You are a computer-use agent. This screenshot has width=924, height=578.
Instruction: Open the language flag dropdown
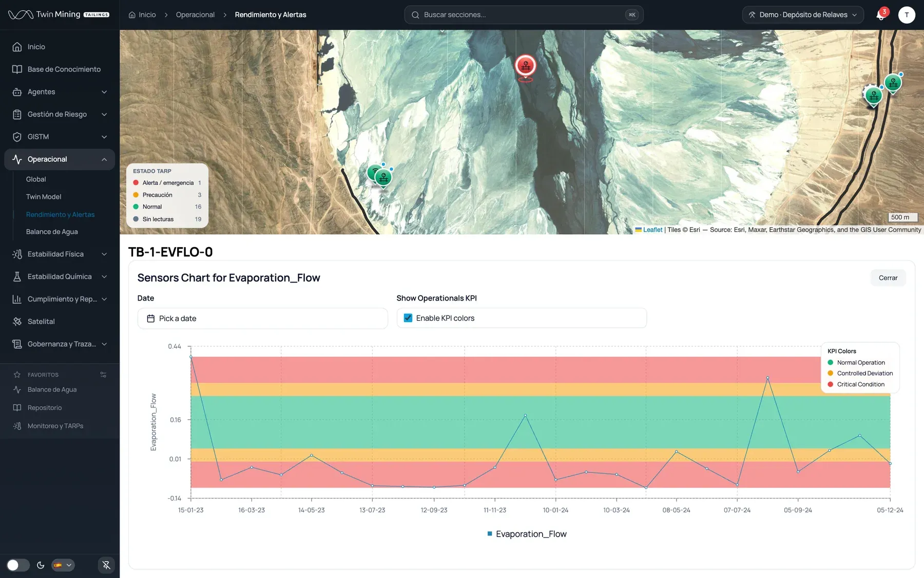(x=63, y=565)
